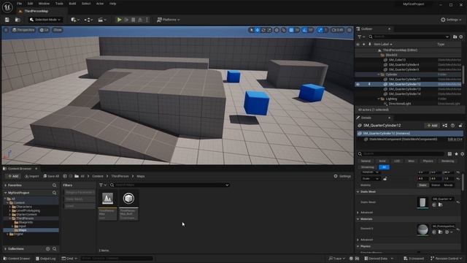Toggle grid position snapping
Viewport: 467px width, 263px height.
pos(291,30)
